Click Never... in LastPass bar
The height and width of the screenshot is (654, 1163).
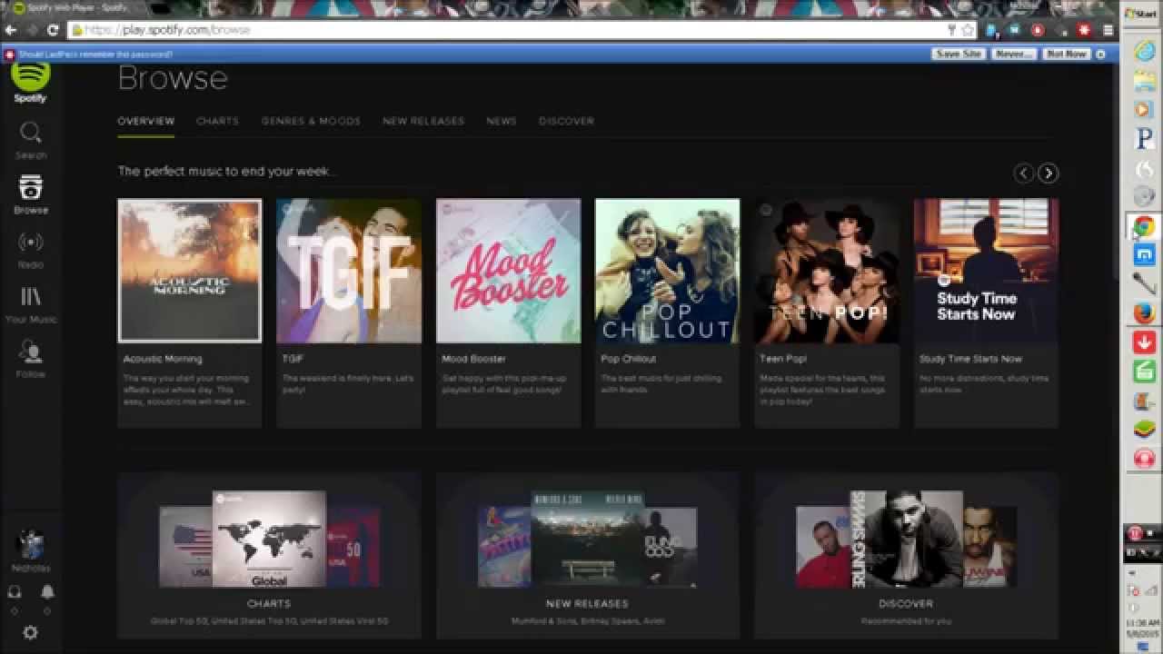point(1013,54)
